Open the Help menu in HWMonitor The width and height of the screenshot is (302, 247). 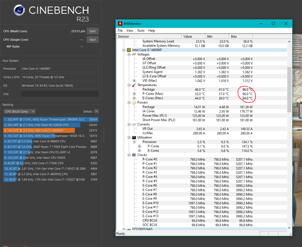click(152, 31)
